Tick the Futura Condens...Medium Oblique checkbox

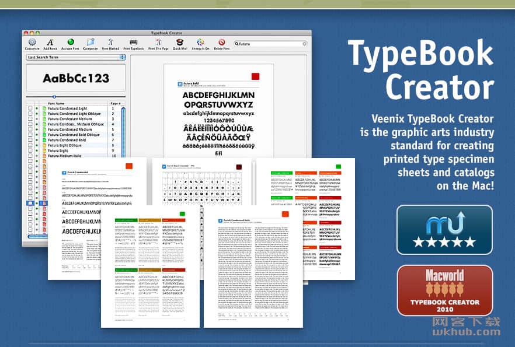[30, 124]
